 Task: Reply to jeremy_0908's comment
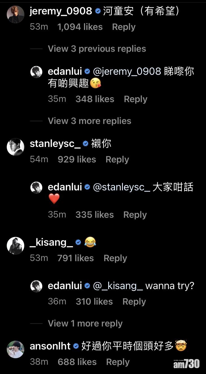click(x=124, y=27)
